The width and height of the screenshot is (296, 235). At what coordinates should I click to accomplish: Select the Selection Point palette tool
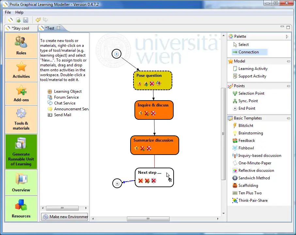tap(251, 93)
